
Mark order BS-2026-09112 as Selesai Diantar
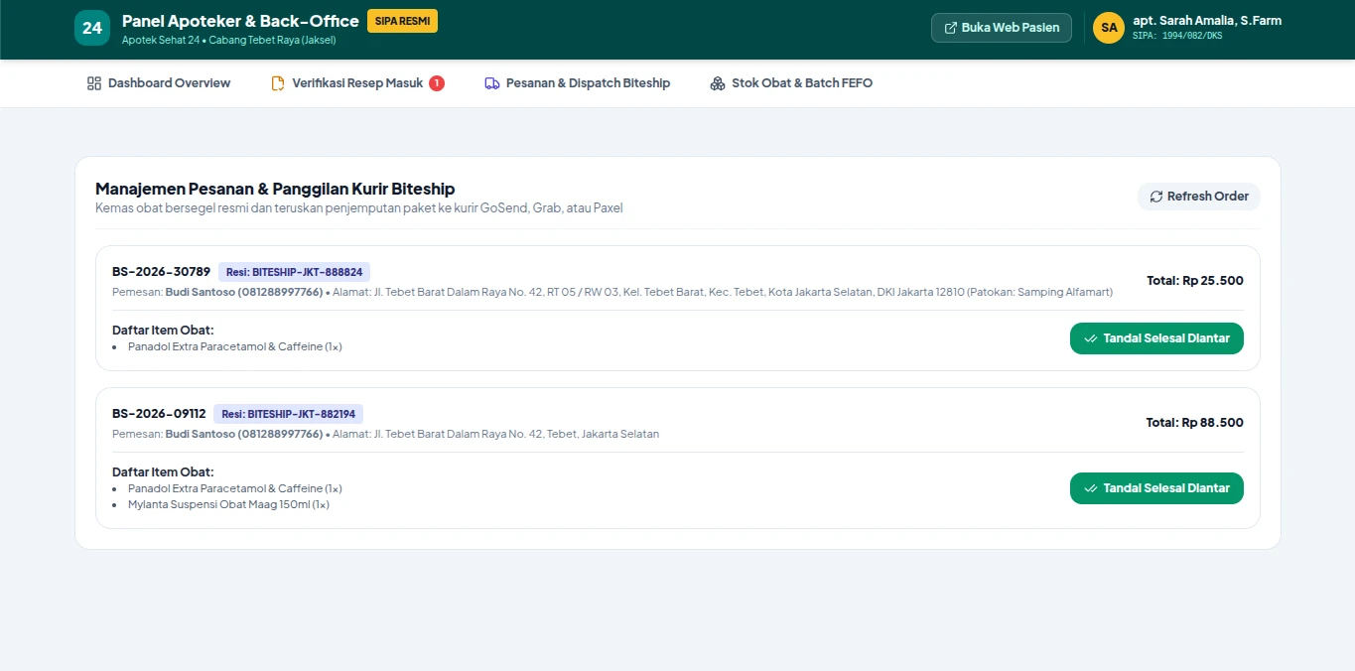pos(1156,488)
